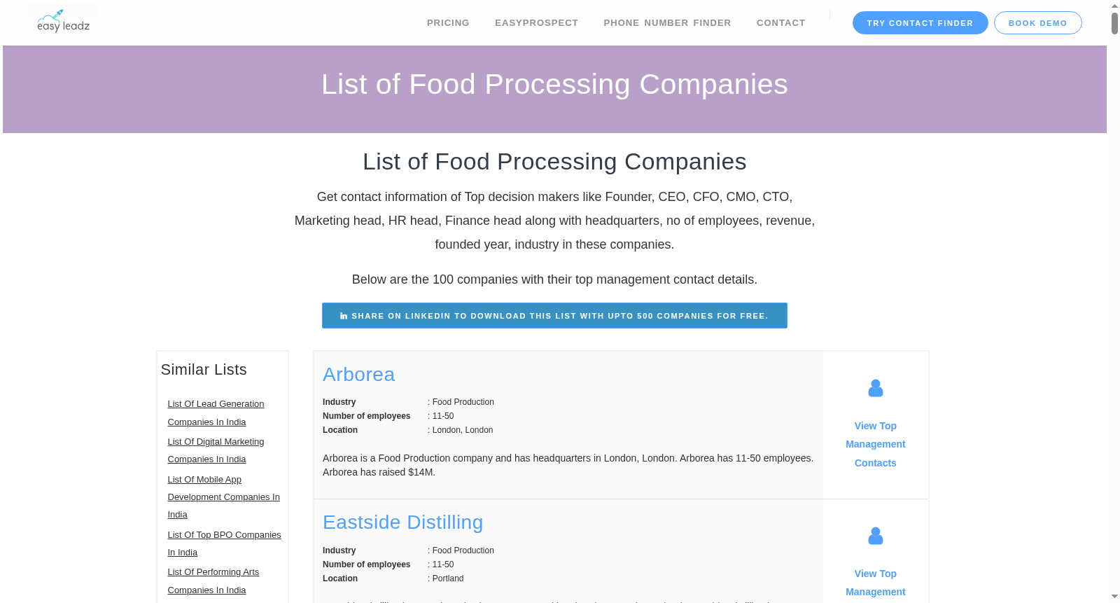Click the LinkedIn icon on the share banner
This screenshot has width=1120, height=603.
tap(344, 316)
